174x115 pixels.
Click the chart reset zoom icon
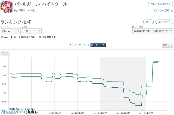[x=3, y=53]
